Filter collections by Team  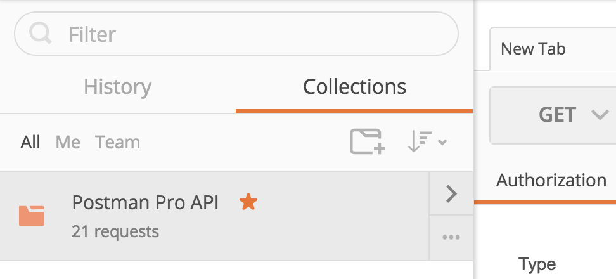[118, 142]
